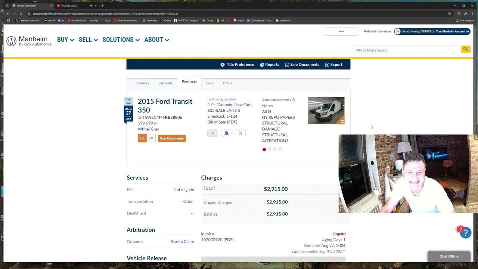The image size is (478, 269).
Task: Open the kick bookmark
Action: (220, 21)
